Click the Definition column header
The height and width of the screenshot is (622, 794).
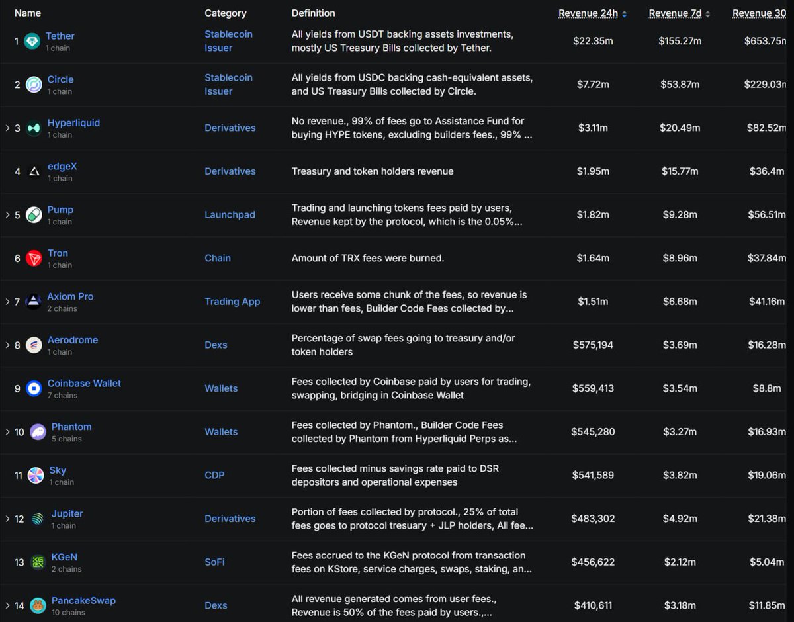[x=314, y=13]
